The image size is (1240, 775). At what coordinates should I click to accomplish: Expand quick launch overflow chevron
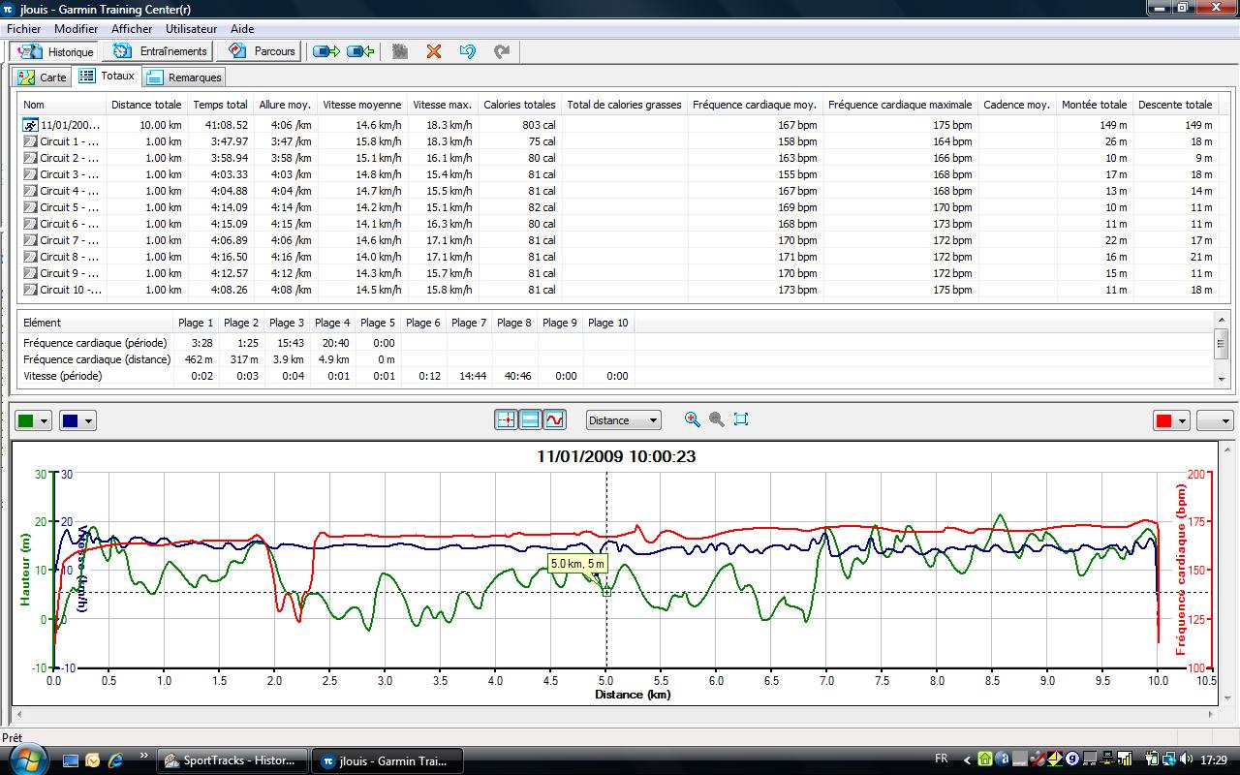144,755
